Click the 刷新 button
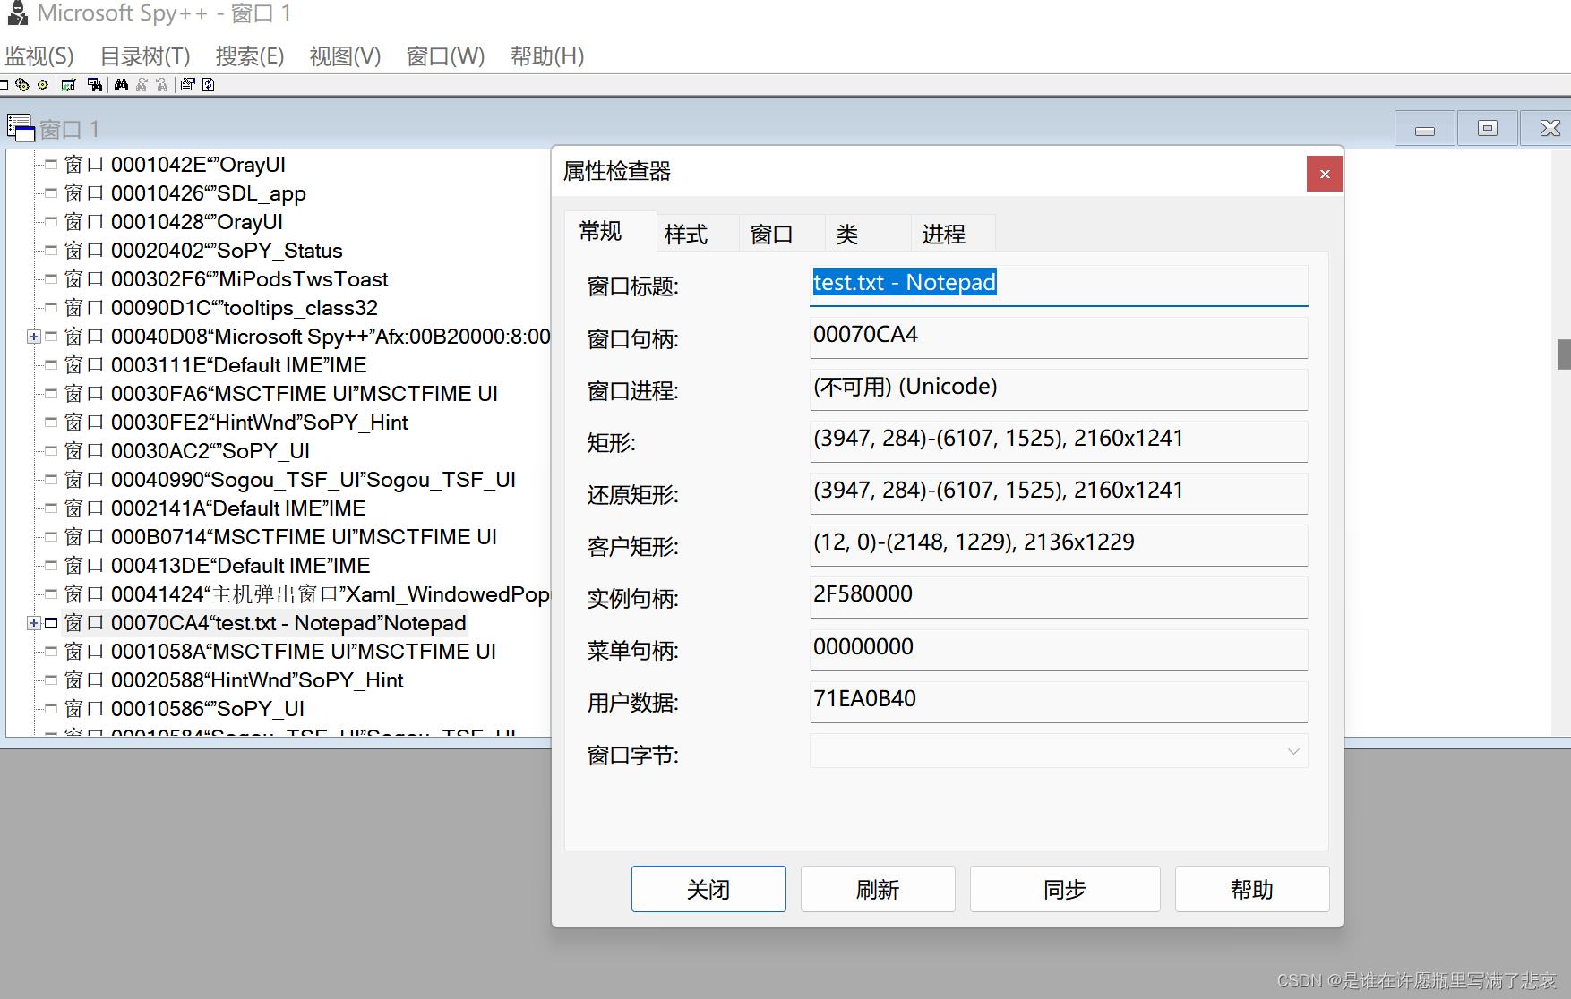This screenshot has height=999, width=1571. tap(878, 889)
